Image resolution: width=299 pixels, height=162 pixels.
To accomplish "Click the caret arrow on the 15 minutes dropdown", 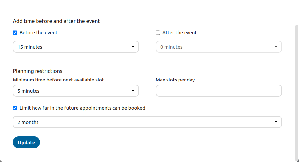I will (133, 47).
